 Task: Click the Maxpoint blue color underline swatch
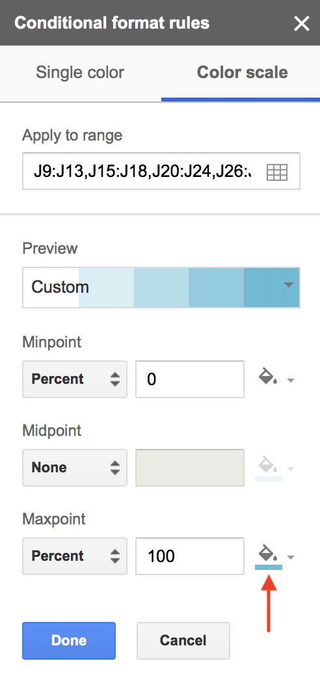pos(269,567)
